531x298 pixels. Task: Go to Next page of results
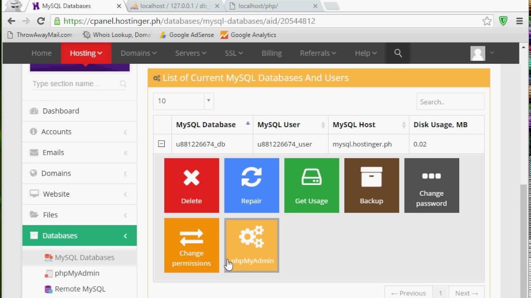point(467,293)
